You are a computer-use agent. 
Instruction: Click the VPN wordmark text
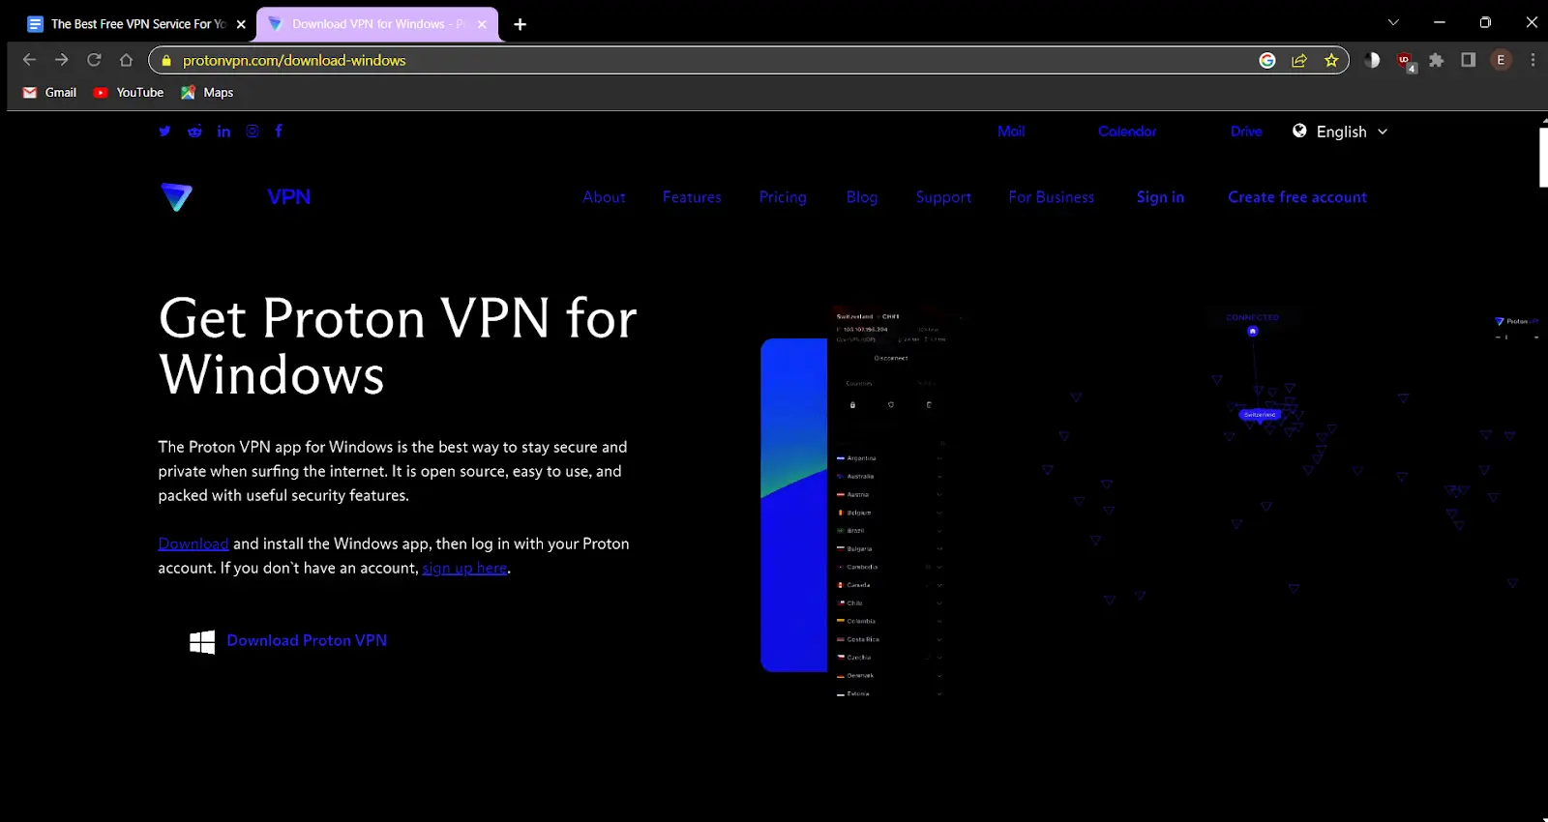(289, 197)
